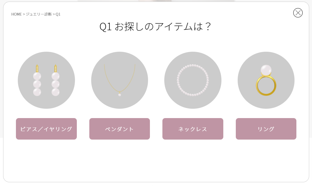Choose ペンダント as your item
Viewport: 312px width, 186px height.
[119, 129]
